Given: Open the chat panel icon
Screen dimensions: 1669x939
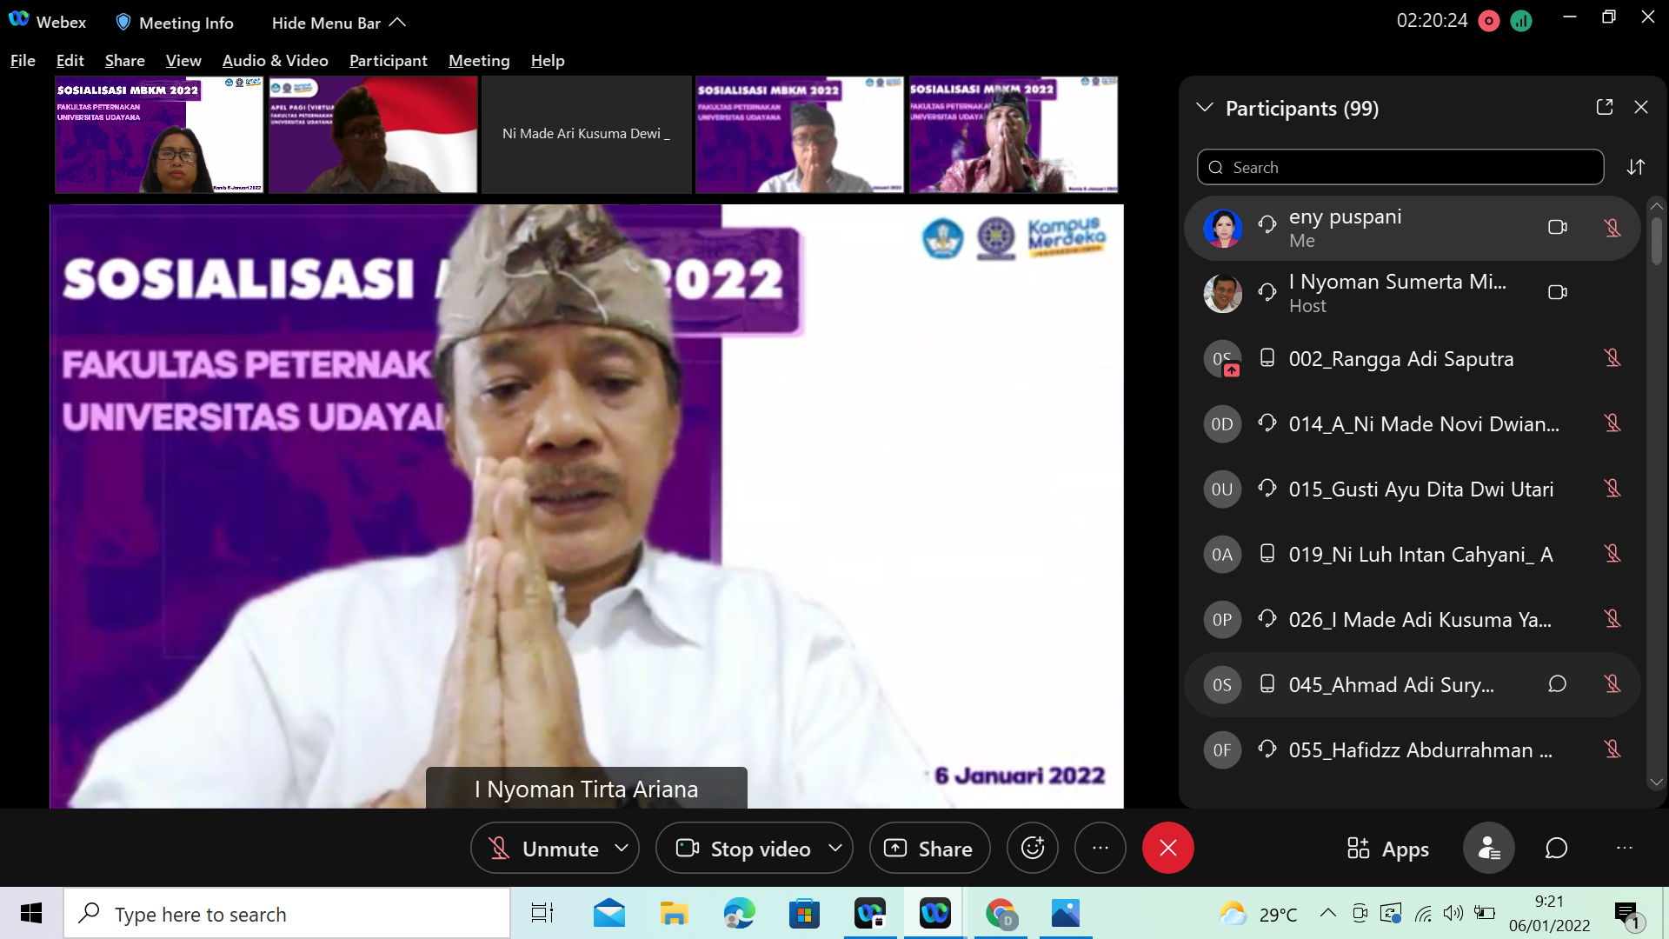Looking at the screenshot, I should [x=1556, y=848].
